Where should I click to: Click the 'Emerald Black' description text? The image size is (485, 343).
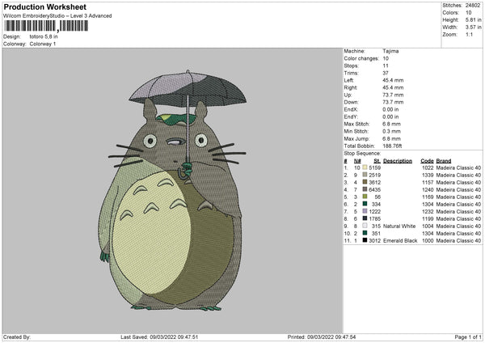(400, 240)
